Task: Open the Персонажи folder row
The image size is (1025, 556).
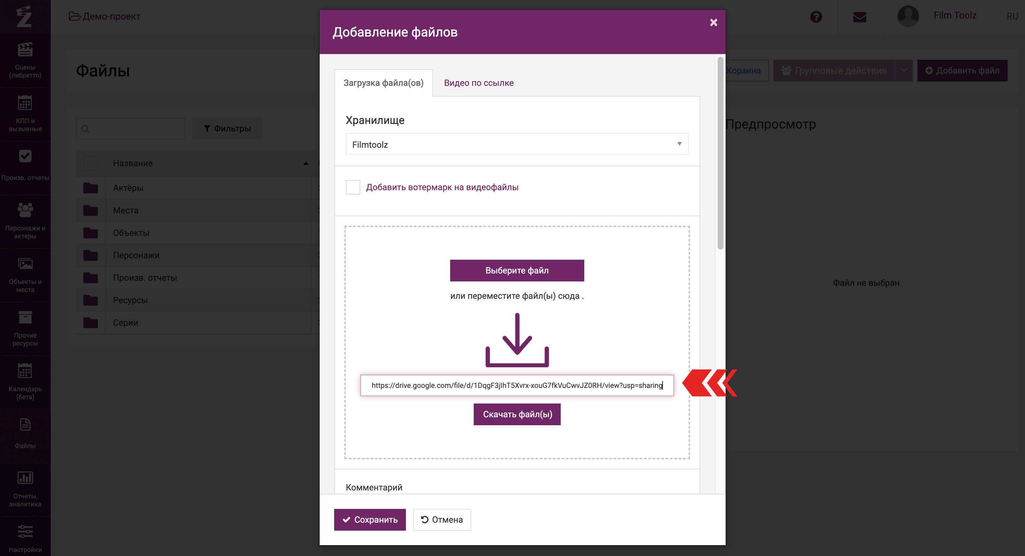Action: (198, 255)
